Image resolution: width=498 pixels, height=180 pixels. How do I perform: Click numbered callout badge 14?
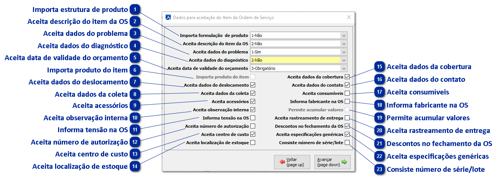click(x=135, y=166)
